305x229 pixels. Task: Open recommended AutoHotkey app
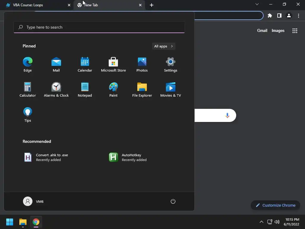click(x=128, y=157)
